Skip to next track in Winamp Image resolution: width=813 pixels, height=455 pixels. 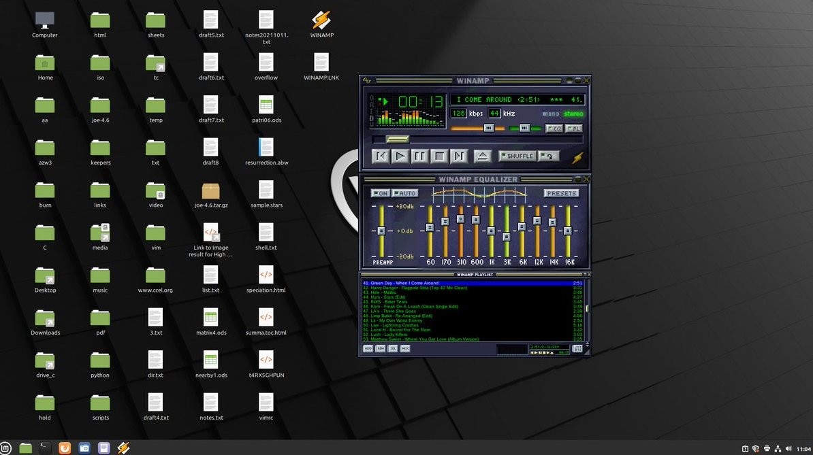[460, 156]
